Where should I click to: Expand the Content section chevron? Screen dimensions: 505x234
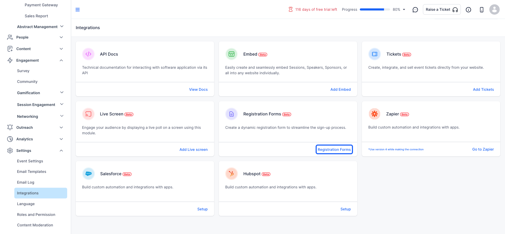61,49
